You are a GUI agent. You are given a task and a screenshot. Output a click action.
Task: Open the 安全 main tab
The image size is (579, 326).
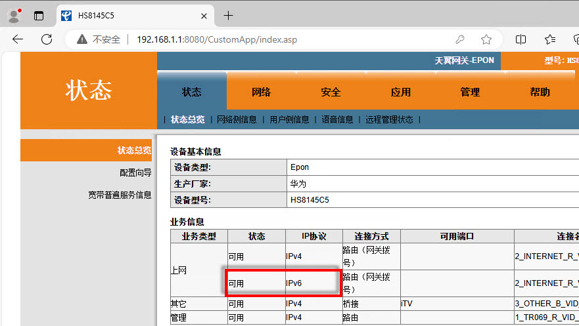click(x=331, y=92)
